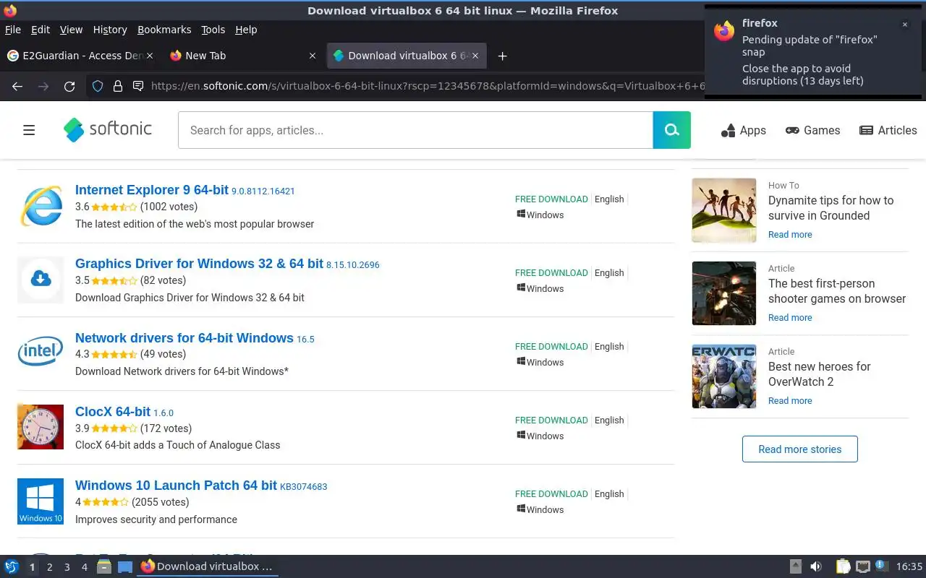The height and width of the screenshot is (578, 926).
Task: Open Network drivers for 64-bit Windows link
Action: pyautogui.click(x=184, y=337)
